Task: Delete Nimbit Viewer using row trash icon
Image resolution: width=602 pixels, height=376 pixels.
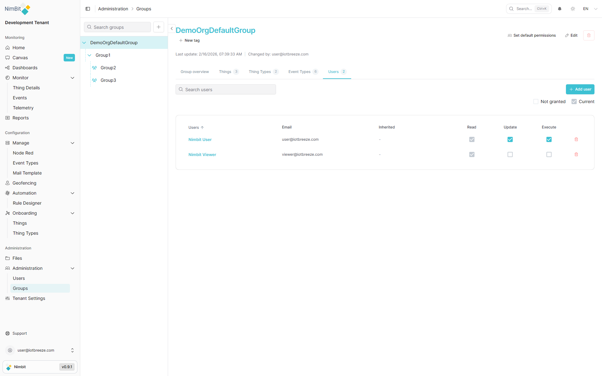Action: point(576,154)
